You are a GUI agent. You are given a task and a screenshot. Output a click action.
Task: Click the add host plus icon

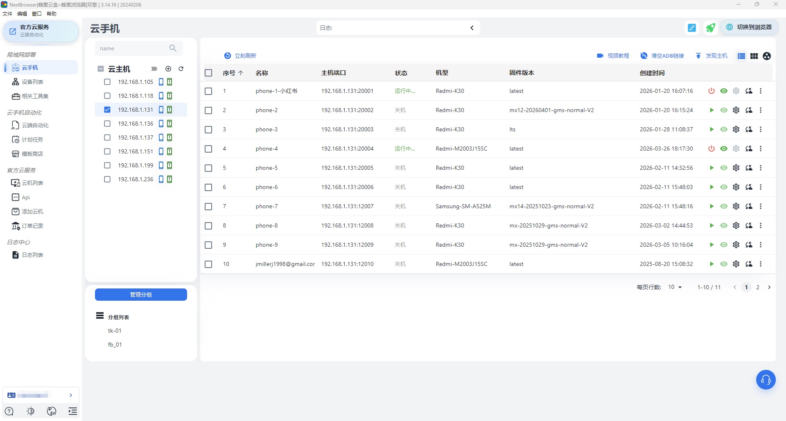[x=168, y=69]
